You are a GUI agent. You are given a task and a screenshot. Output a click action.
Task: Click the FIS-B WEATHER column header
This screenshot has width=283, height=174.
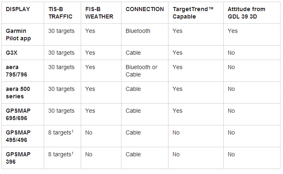99,13
